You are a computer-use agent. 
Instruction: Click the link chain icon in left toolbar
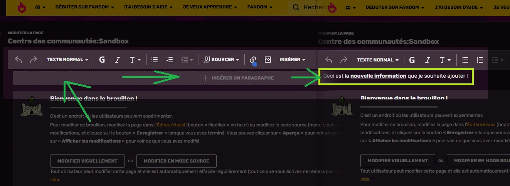[253, 60]
